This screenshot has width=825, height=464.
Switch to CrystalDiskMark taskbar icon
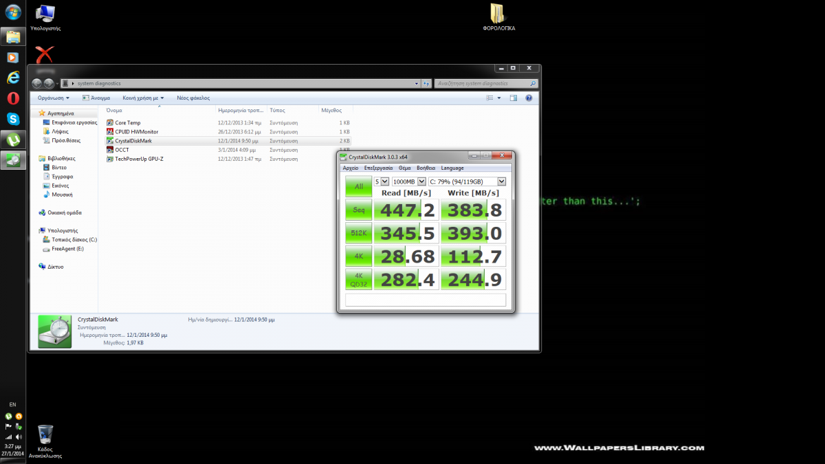click(12, 160)
